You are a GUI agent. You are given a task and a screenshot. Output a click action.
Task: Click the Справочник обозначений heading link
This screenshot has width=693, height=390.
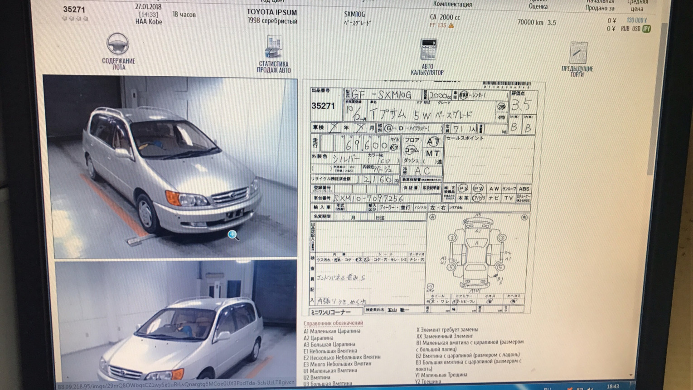pyautogui.click(x=333, y=323)
